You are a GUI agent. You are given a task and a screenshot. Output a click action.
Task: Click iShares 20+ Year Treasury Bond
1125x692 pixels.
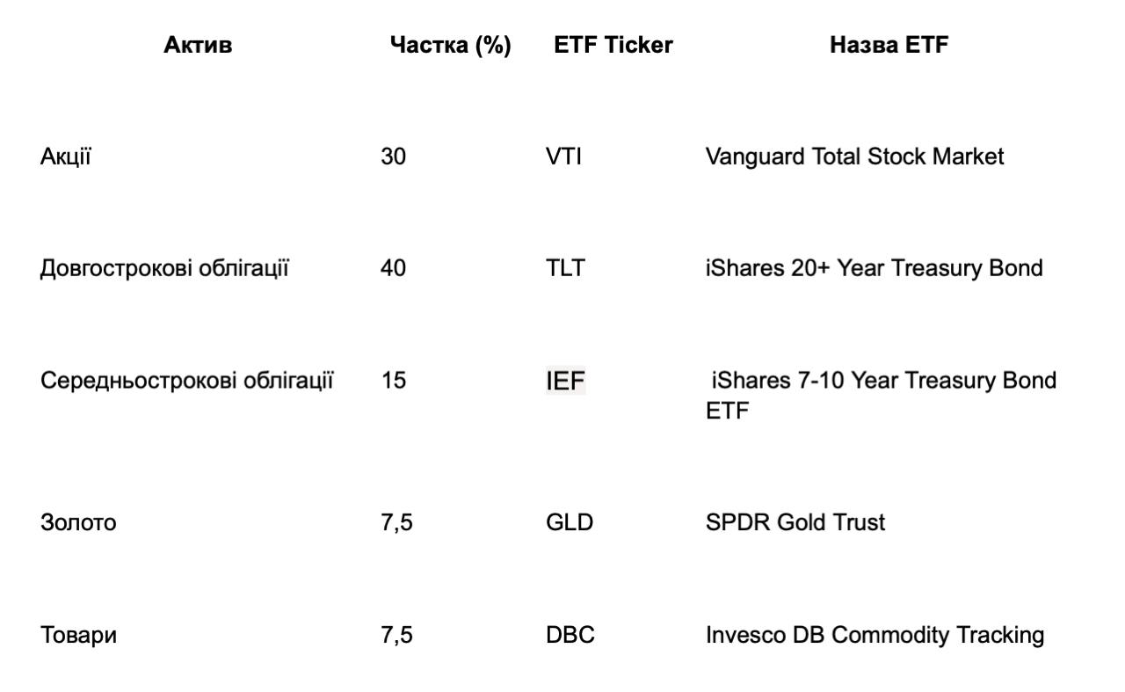tap(874, 268)
